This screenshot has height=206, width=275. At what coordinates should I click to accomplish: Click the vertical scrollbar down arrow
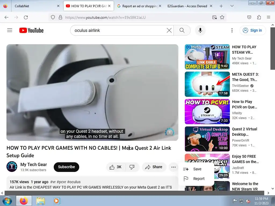[x=273, y=189]
